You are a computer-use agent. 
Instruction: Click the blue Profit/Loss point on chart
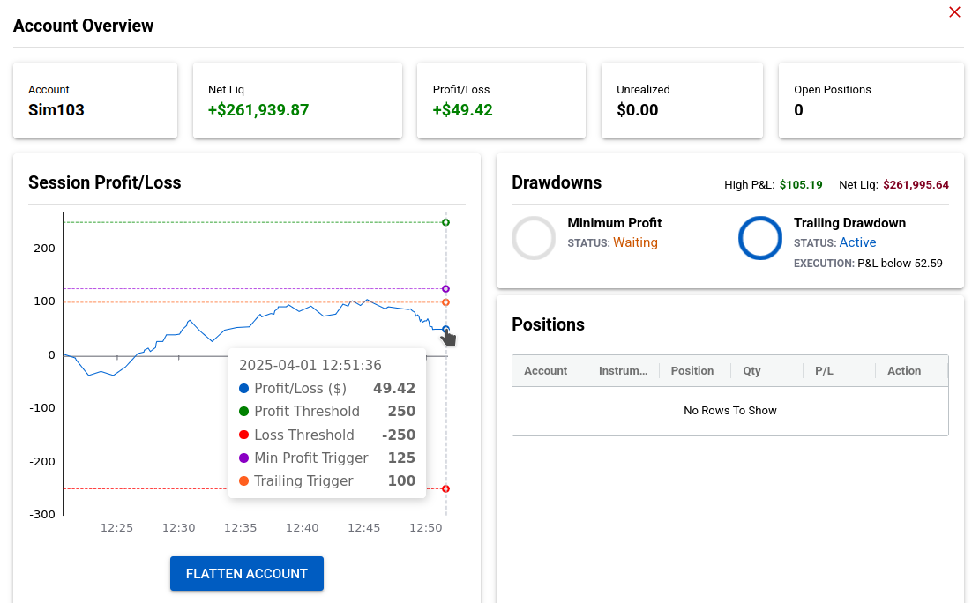point(445,330)
